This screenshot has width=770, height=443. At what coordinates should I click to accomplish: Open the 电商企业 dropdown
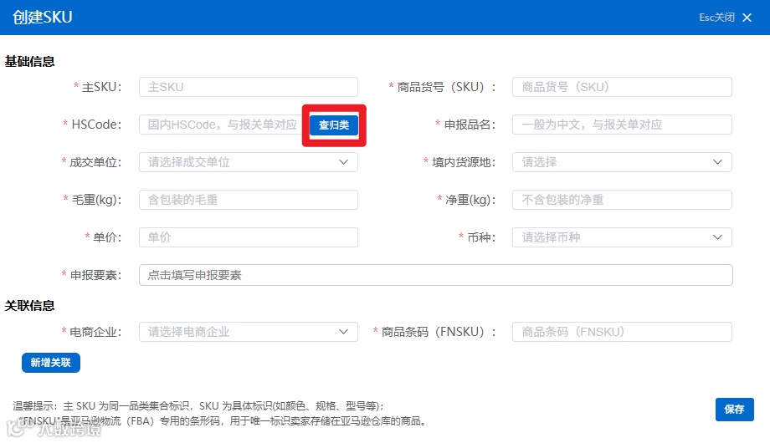tap(249, 332)
